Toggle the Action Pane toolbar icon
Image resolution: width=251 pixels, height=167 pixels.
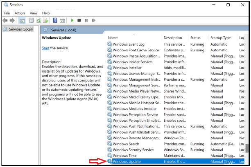click(62, 20)
